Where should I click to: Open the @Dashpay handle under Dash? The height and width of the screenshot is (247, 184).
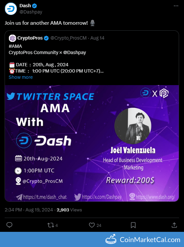tap(31, 12)
